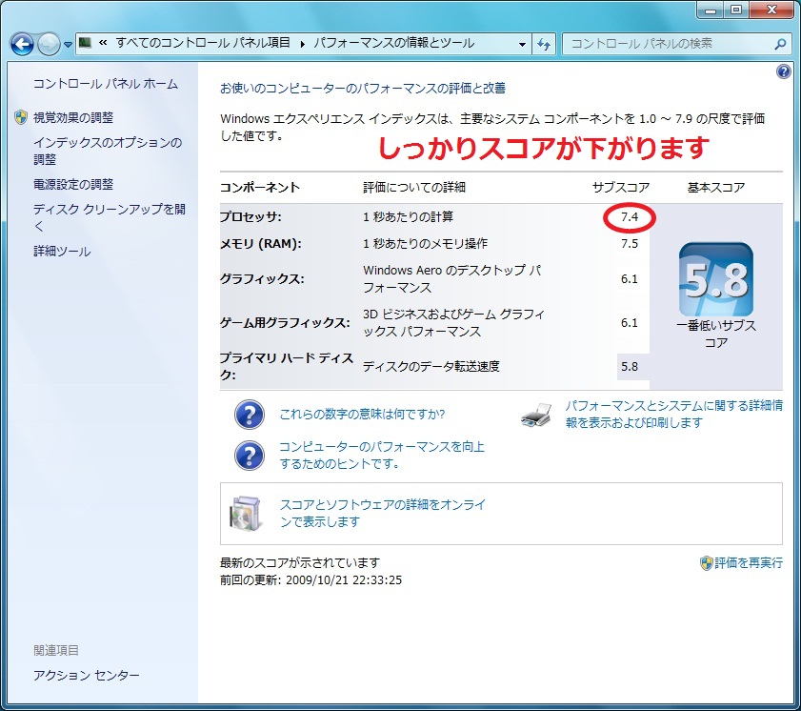
Task: Click the blue help question mark icon
Action: click(783, 71)
